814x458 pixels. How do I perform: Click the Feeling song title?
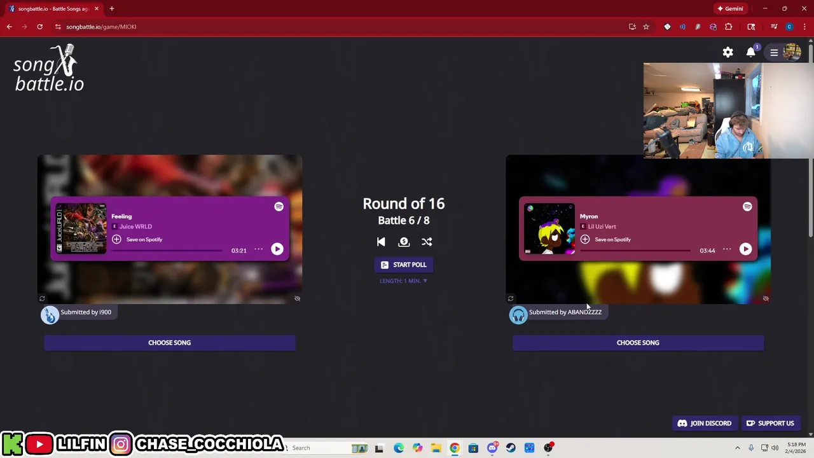[x=121, y=216]
